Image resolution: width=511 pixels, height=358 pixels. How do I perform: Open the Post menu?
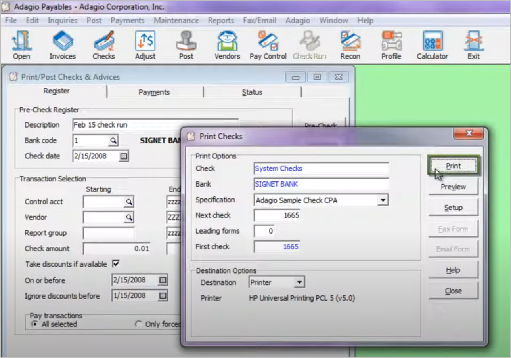[x=94, y=20]
